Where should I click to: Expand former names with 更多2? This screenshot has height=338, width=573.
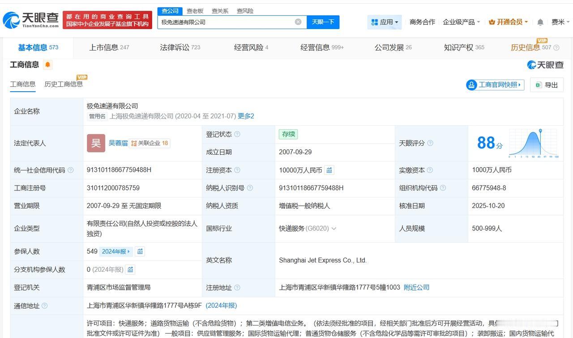(246, 116)
